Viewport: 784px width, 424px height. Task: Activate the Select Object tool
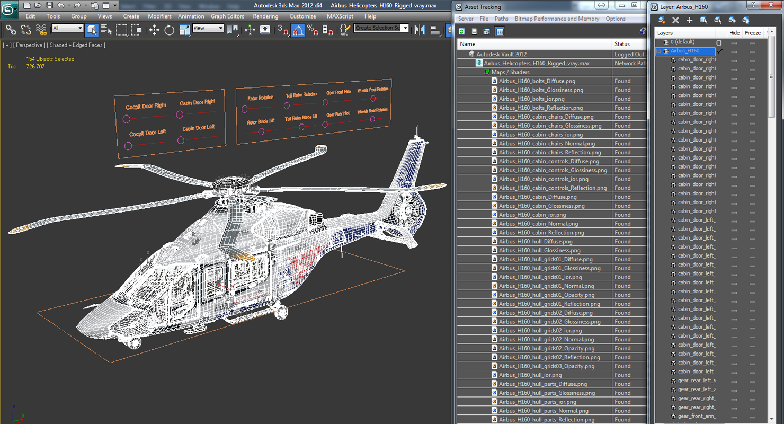(x=92, y=30)
